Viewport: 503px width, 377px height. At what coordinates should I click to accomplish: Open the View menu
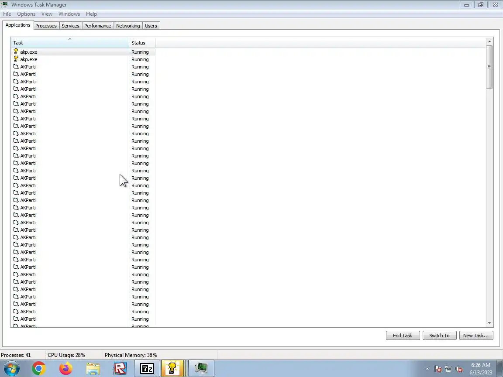tap(47, 14)
